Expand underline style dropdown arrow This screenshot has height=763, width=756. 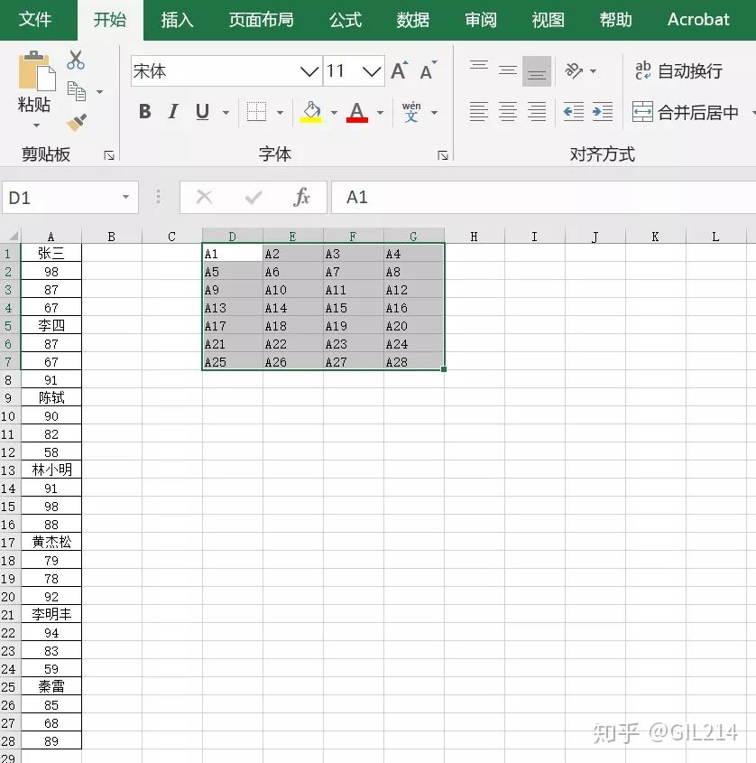tap(226, 112)
